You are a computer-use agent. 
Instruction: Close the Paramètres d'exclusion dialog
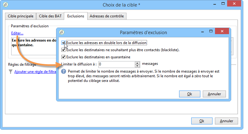222,31
